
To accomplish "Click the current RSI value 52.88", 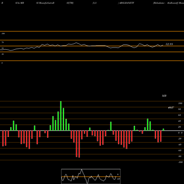I will (x=169, y=44).
